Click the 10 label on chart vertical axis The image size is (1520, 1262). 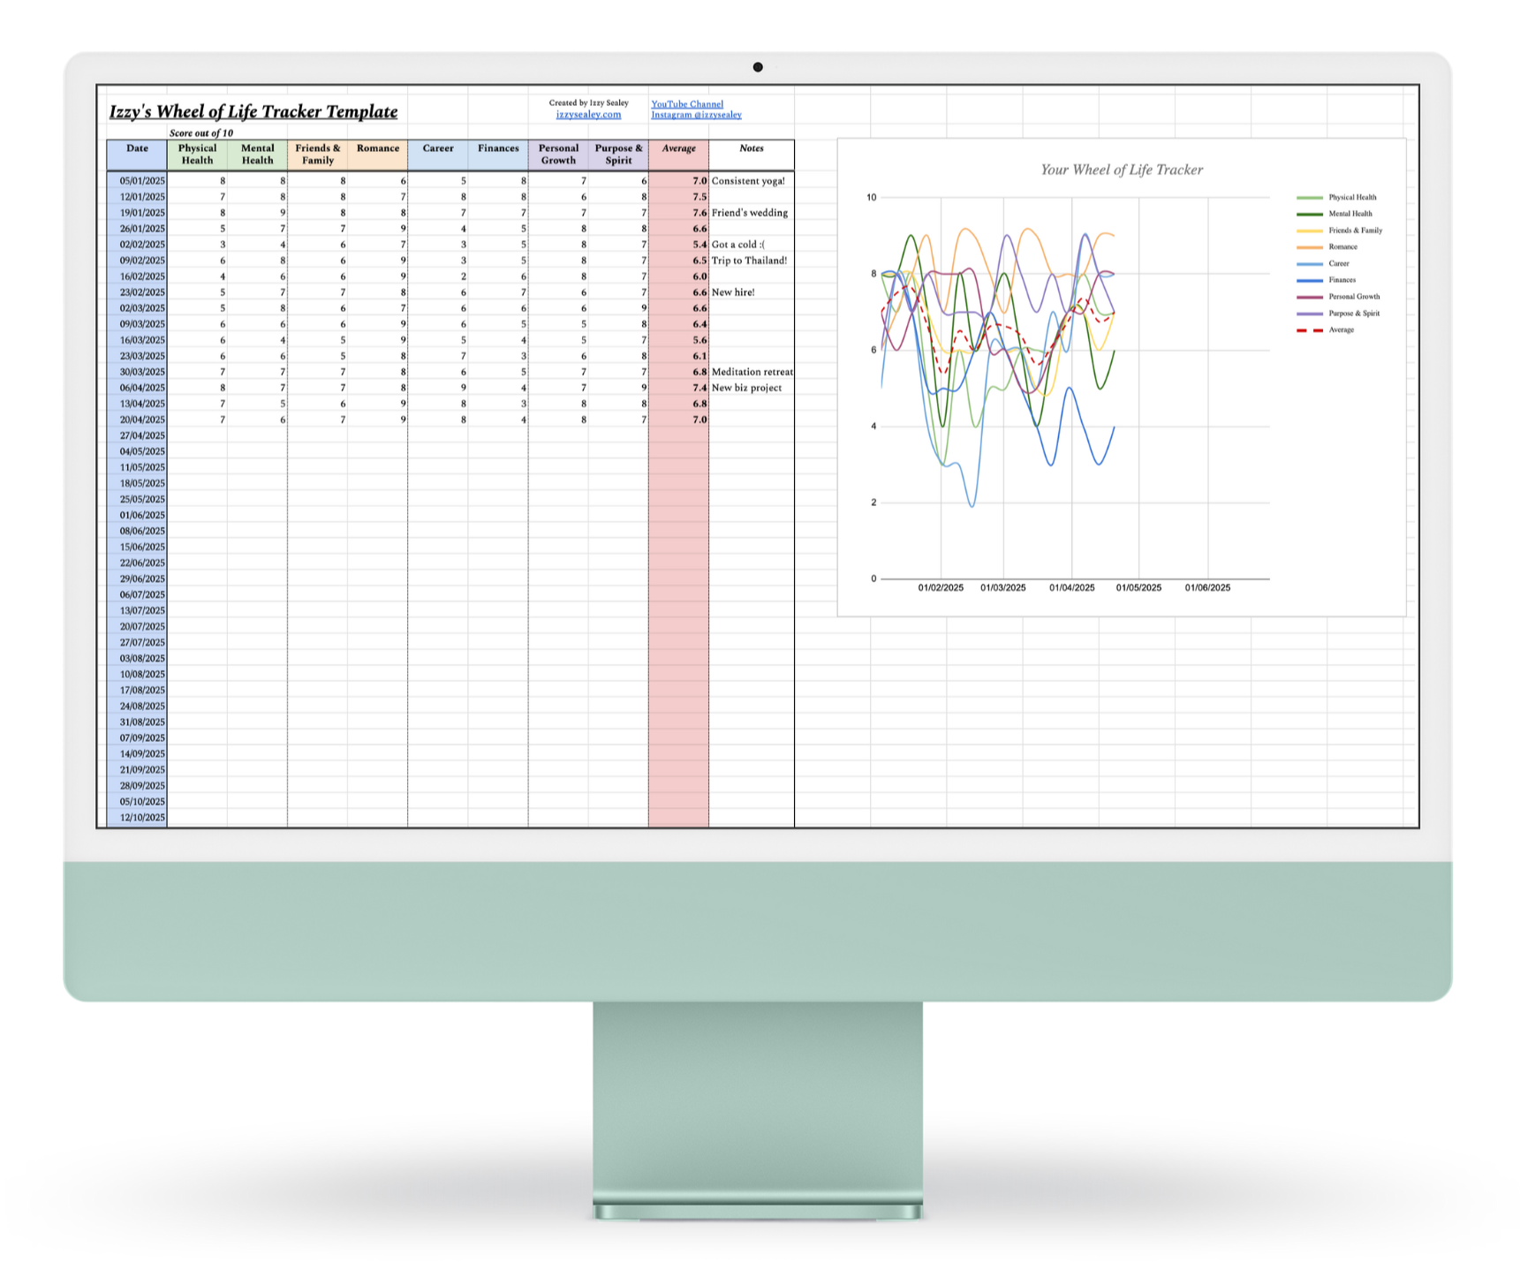(872, 198)
